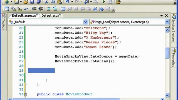Click the Paste clipboard icon
The width and height of the screenshot is (178, 100).
(x=59, y=2)
